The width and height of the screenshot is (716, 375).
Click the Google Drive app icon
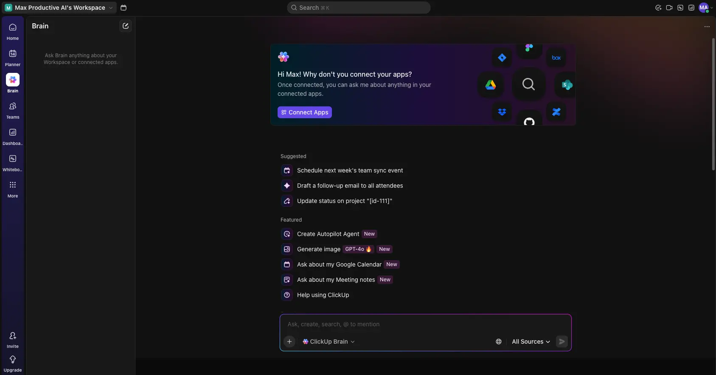(491, 85)
